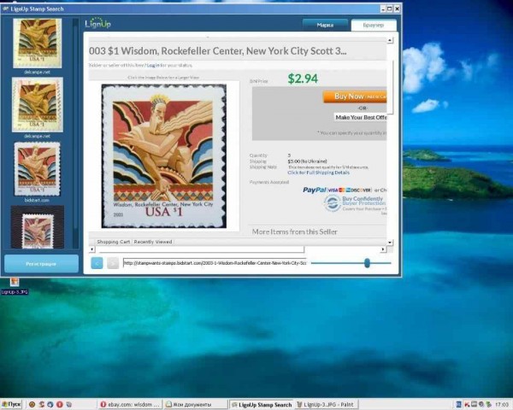The width and height of the screenshot is (513, 410).
Task: Open the Пуск start menu
Action: pyautogui.click(x=11, y=404)
